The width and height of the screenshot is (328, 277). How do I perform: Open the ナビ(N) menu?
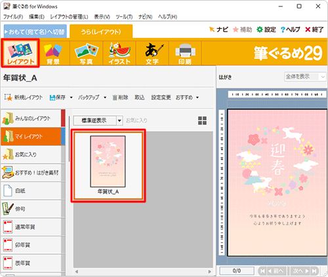tap(145, 17)
